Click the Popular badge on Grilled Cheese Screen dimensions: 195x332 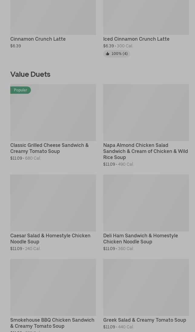pyautogui.click(x=21, y=90)
